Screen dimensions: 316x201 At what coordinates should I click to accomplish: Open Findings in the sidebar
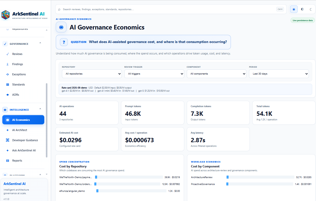point(23,64)
